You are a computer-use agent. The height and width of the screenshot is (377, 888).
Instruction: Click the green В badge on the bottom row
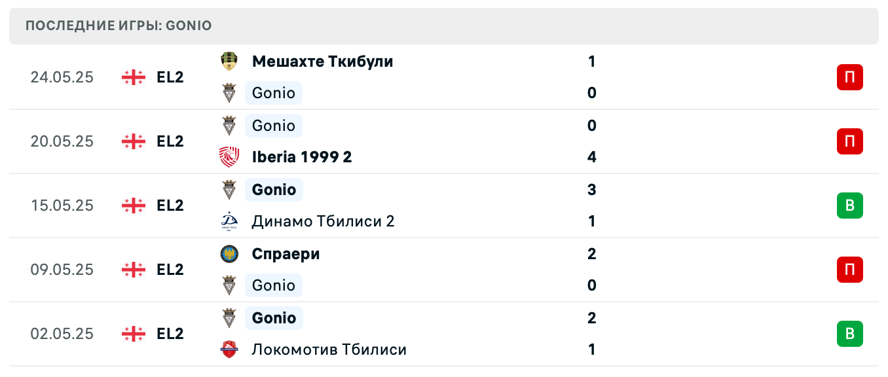[x=849, y=334]
